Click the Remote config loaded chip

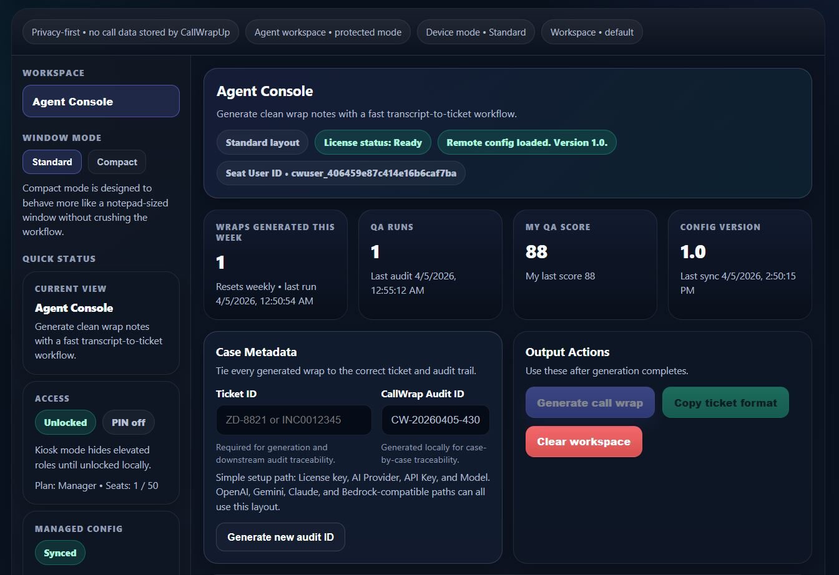(x=527, y=142)
